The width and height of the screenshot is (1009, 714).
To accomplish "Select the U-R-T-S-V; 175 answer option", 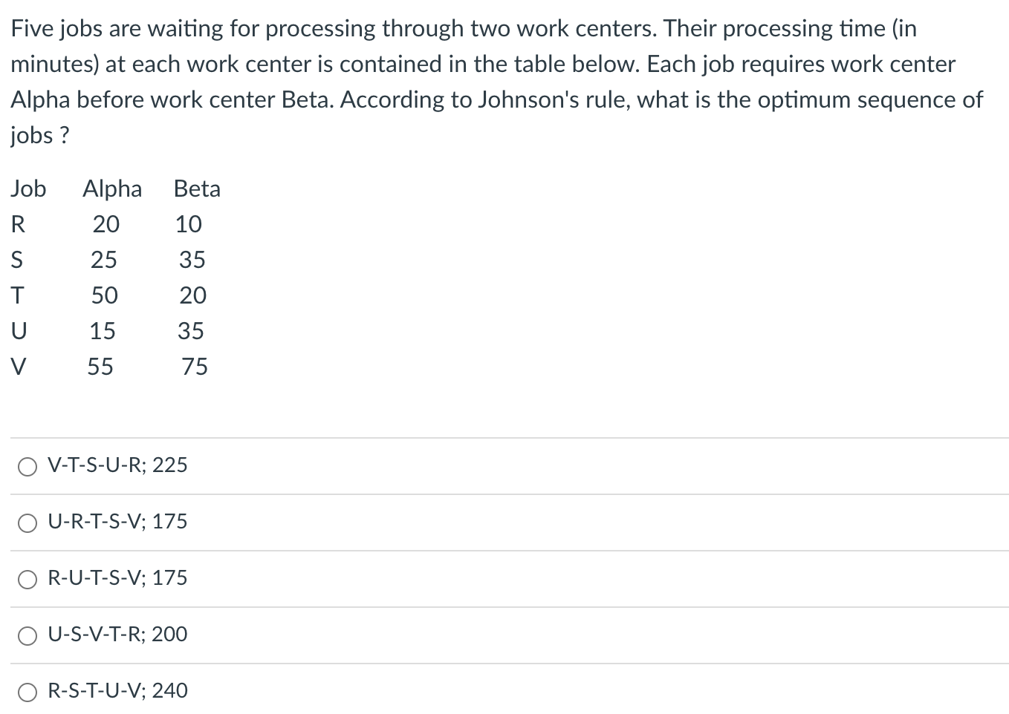I will point(27,523).
